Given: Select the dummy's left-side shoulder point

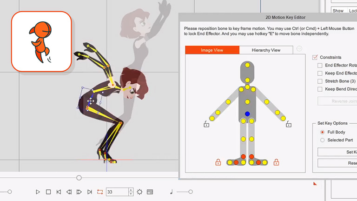Looking at the screenshot, I should tap(241, 89).
